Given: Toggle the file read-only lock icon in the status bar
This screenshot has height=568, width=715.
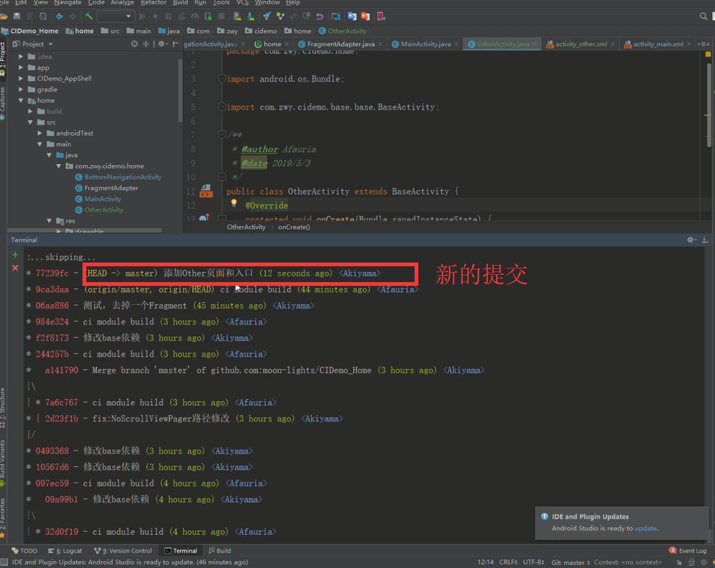Looking at the screenshot, I should click(x=679, y=562).
